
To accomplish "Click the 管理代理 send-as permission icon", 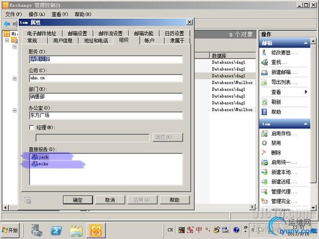I will 264,191.
